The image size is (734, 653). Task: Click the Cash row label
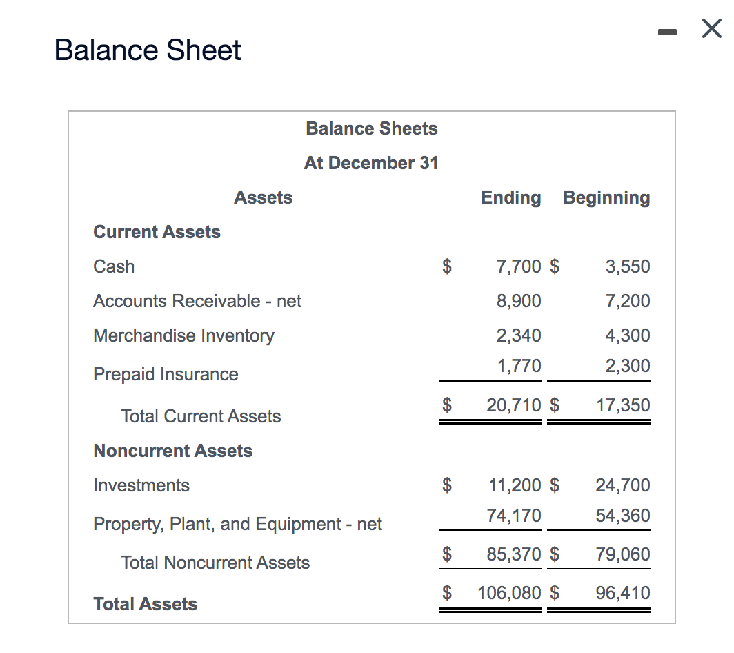pyautogui.click(x=114, y=266)
